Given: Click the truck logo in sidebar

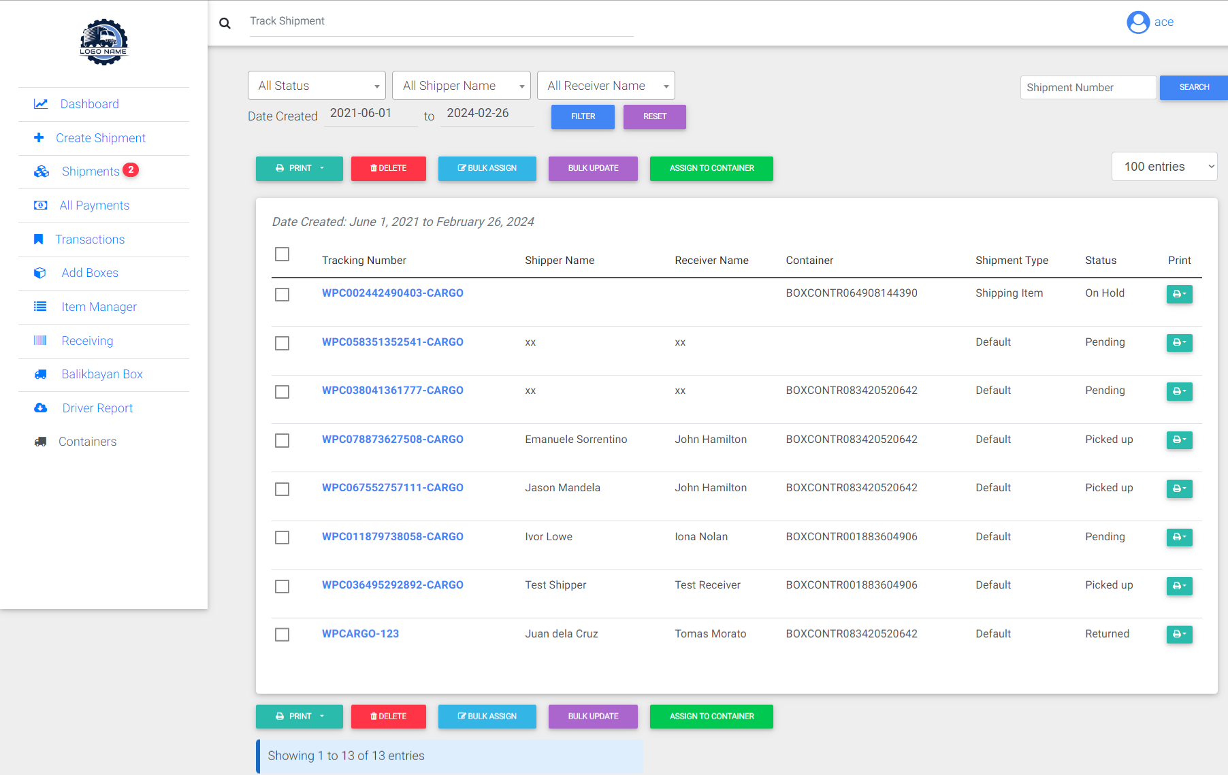Looking at the screenshot, I should point(103,42).
